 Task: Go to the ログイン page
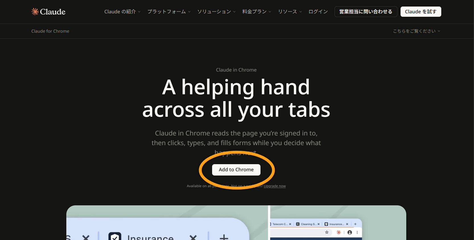point(318,12)
